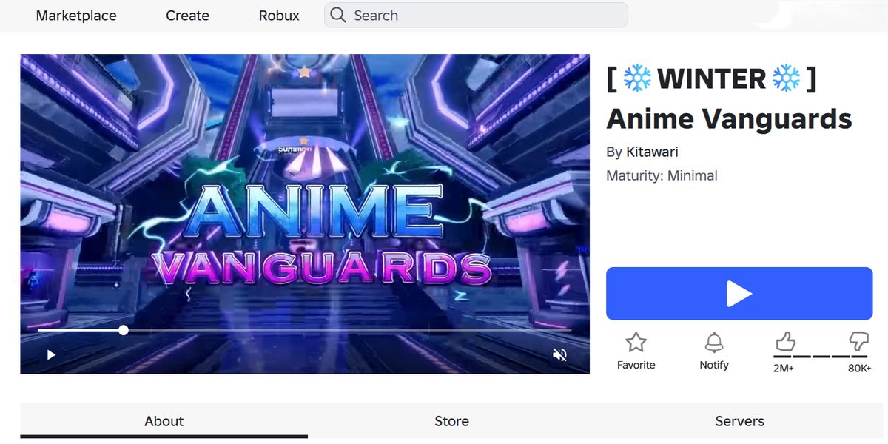Click the Anime Vanguards trailer thumbnail
This screenshot has height=444, width=888.
(305, 192)
